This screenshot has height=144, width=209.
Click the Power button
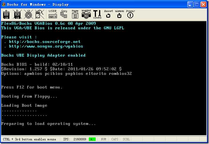pyautogui.click(x=130, y=14)
